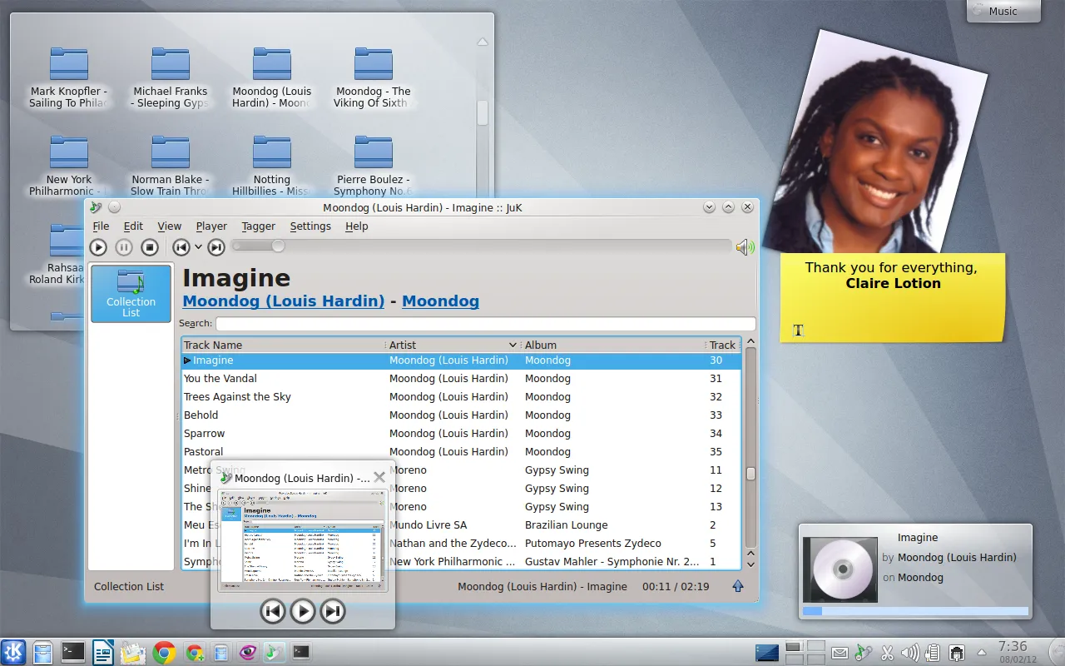Click the track seek slider handle
This screenshot has width=1065, height=666.
(x=278, y=246)
